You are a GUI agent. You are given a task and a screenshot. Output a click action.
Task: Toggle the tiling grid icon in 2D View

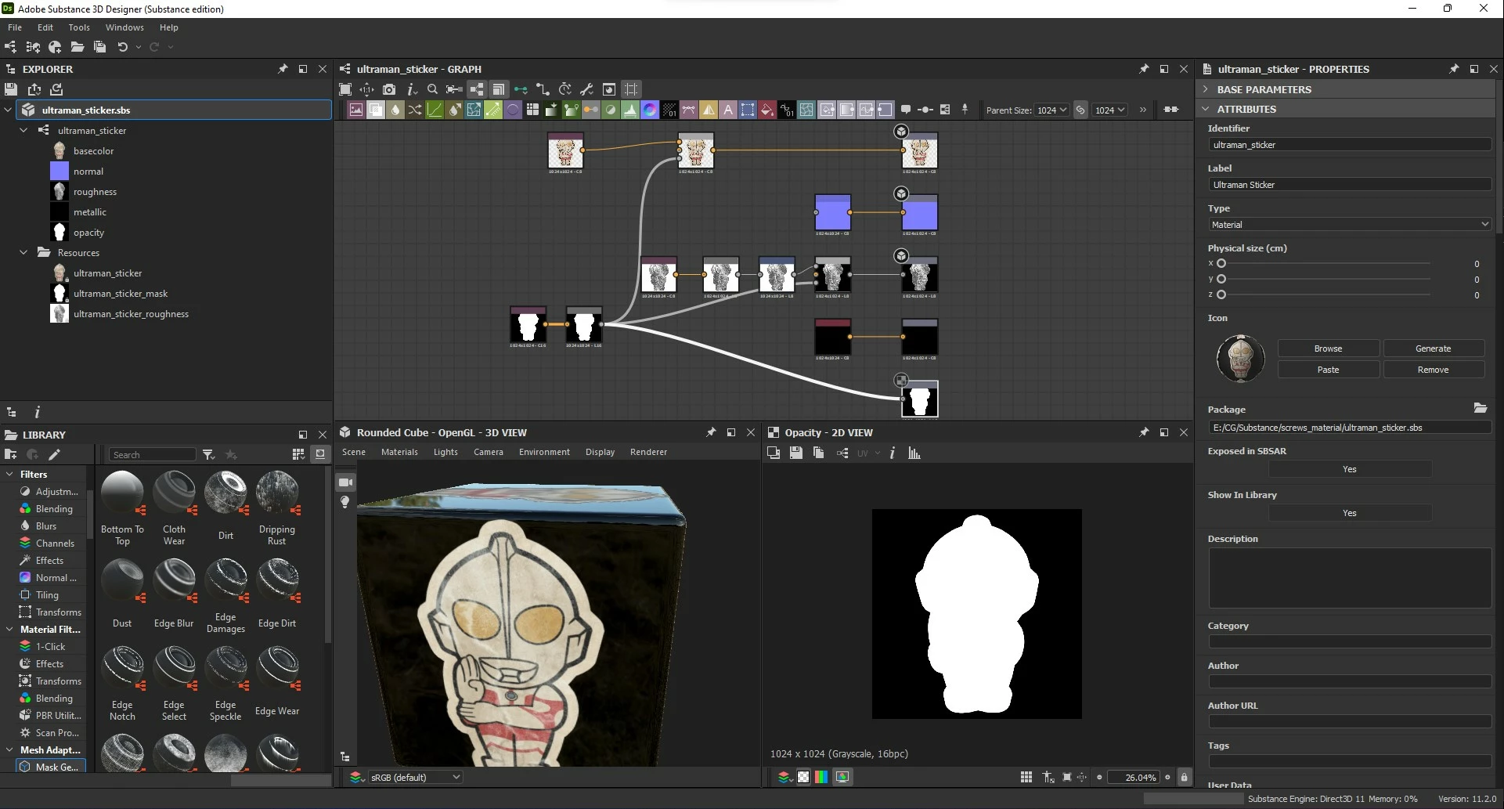[1026, 777]
